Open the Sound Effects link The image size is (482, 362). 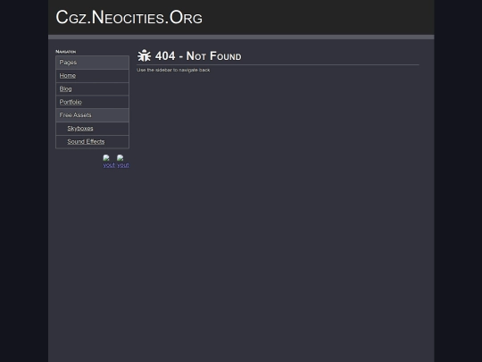[x=86, y=141]
